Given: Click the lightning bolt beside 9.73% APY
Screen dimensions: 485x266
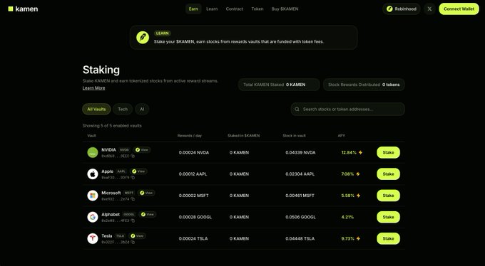Looking at the screenshot, I should (x=358, y=239).
